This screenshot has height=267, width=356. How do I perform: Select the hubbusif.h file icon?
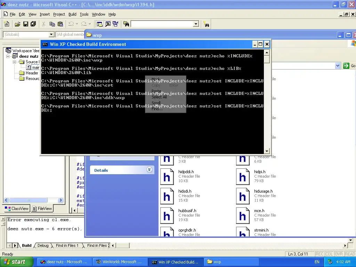point(167,216)
